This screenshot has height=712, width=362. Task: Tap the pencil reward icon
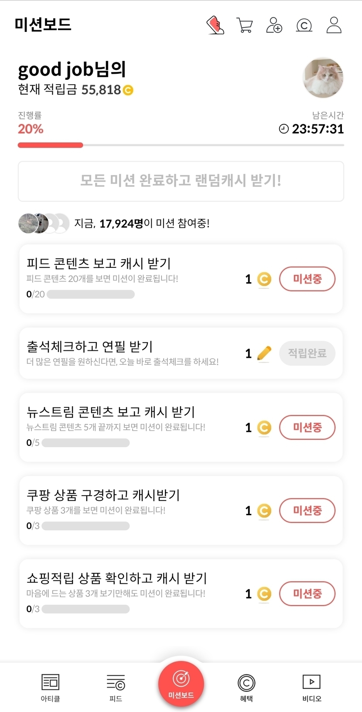(264, 353)
